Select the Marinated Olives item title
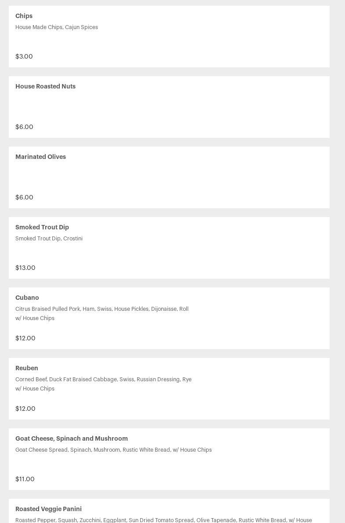This screenshot has width=345, height=523. pyautogui.click(x=40, y=157)
